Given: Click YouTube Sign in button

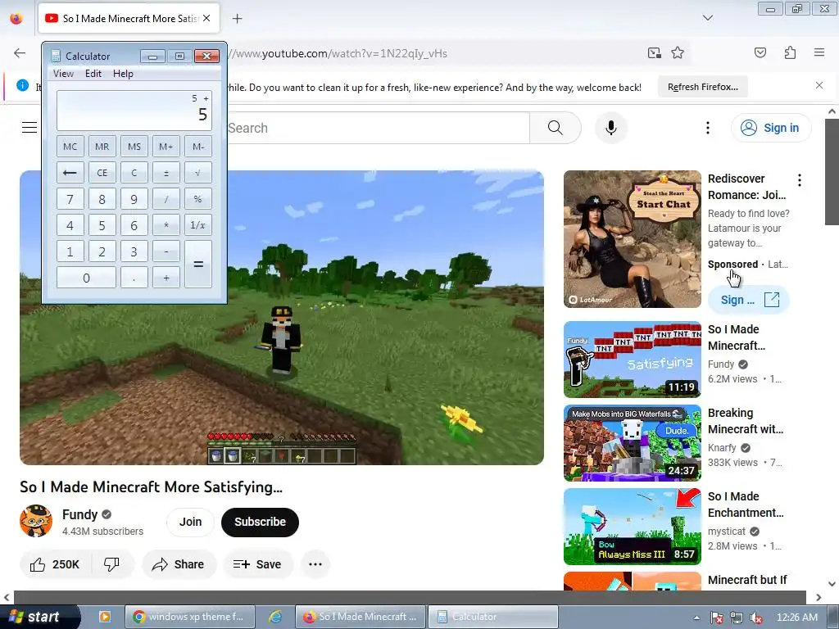Looking at the screenshot, I should click(771, 128).
